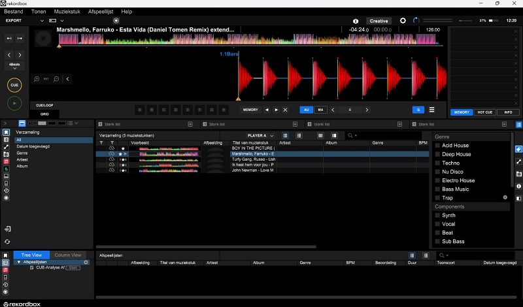Jump to previous track with skip-back icon
The image size is (523, 307).
pos(9,39)
